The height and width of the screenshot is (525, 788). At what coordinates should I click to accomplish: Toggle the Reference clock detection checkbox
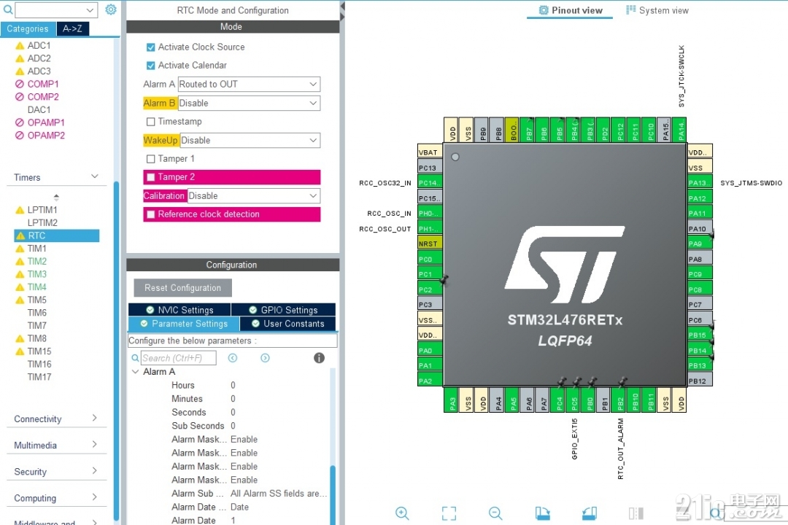[x=150, y=214]
